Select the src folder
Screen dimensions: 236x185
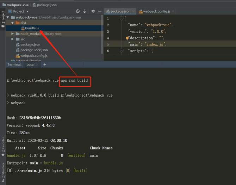pos(23,39)
